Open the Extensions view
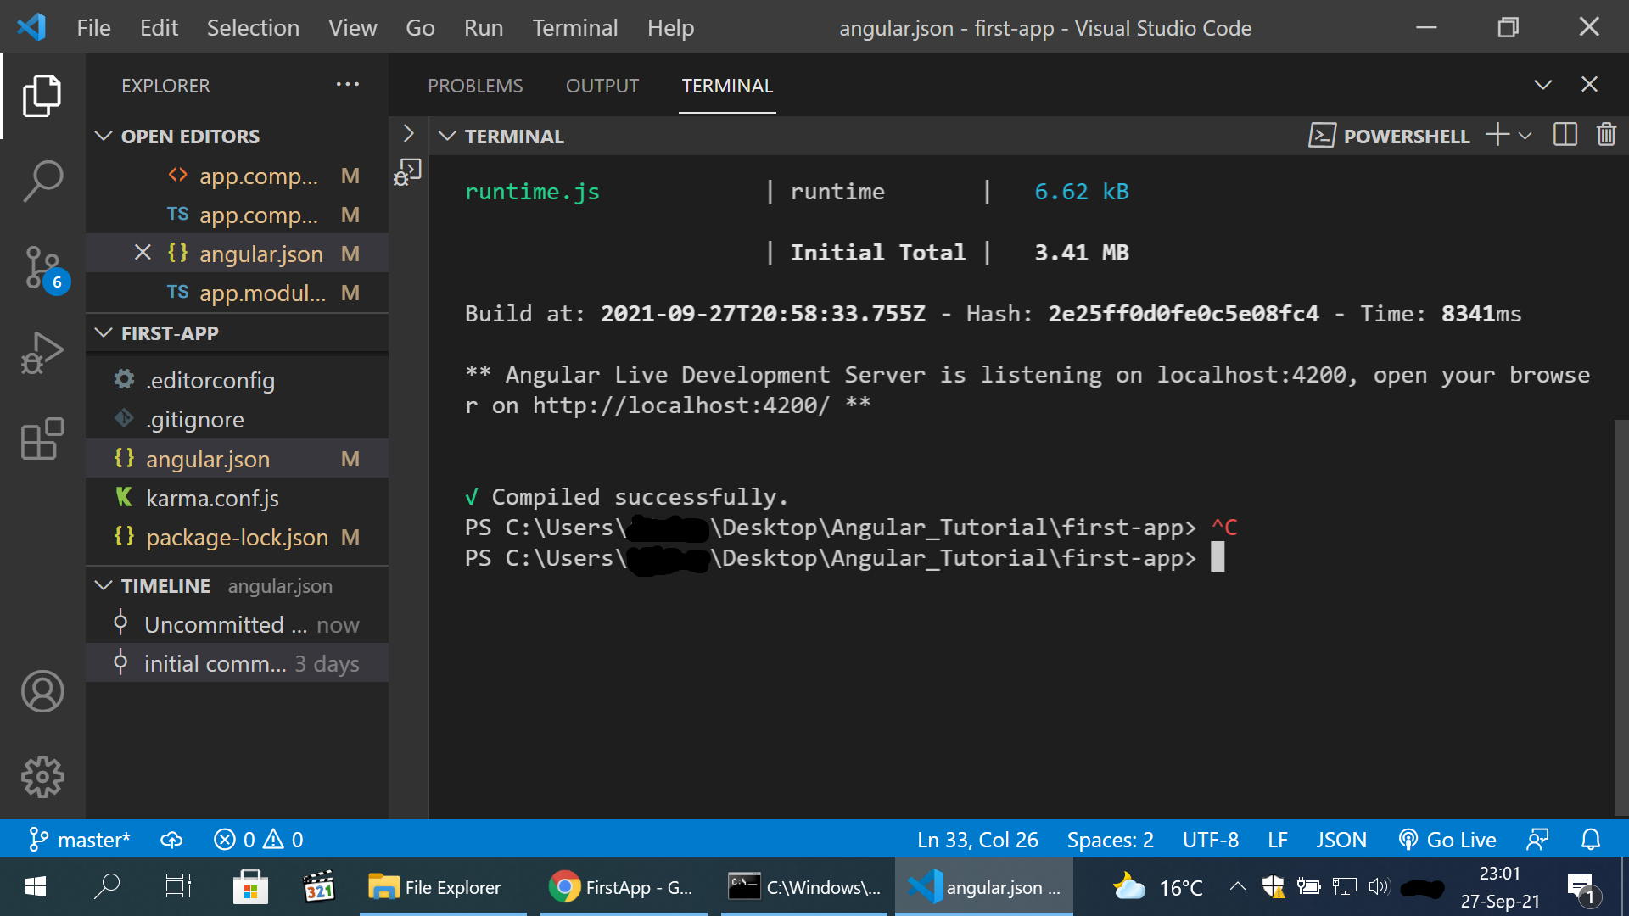 tap(42, 439)
